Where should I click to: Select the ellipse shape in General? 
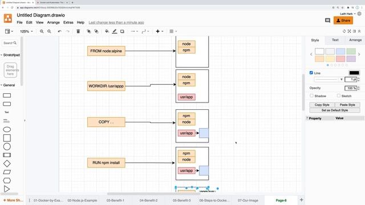(7, 129)
